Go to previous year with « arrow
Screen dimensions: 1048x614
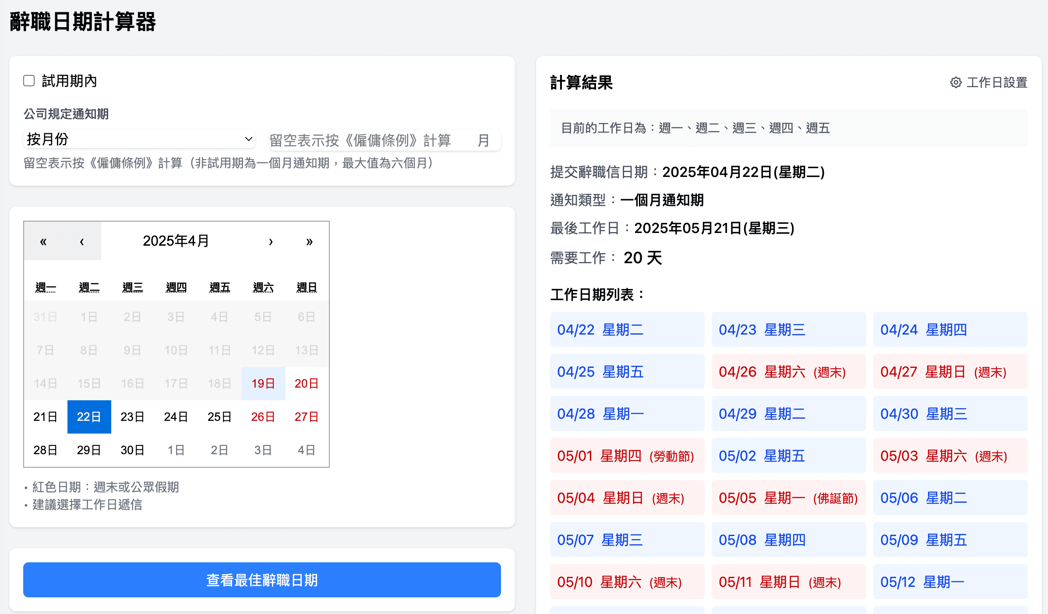coord(43,241)
